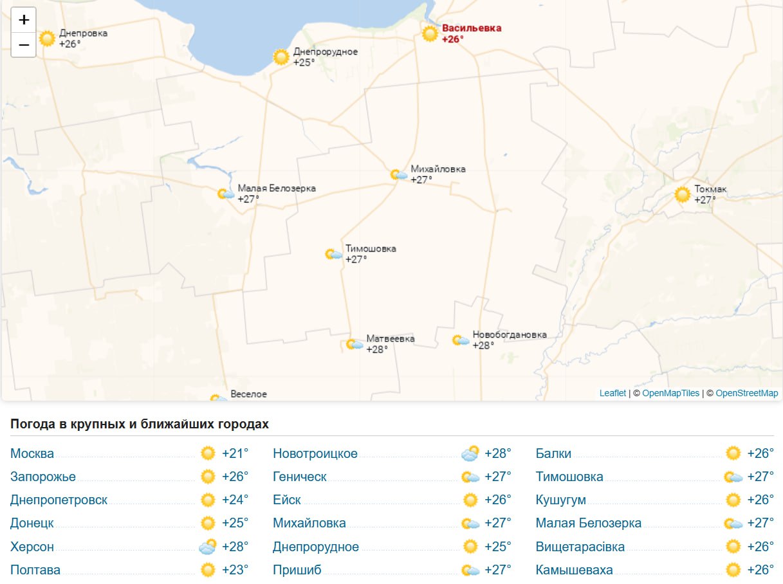Open weather for Новотроицкое
Image resolution: width=783 pixels, height=584 pixels.
point(315,453)
